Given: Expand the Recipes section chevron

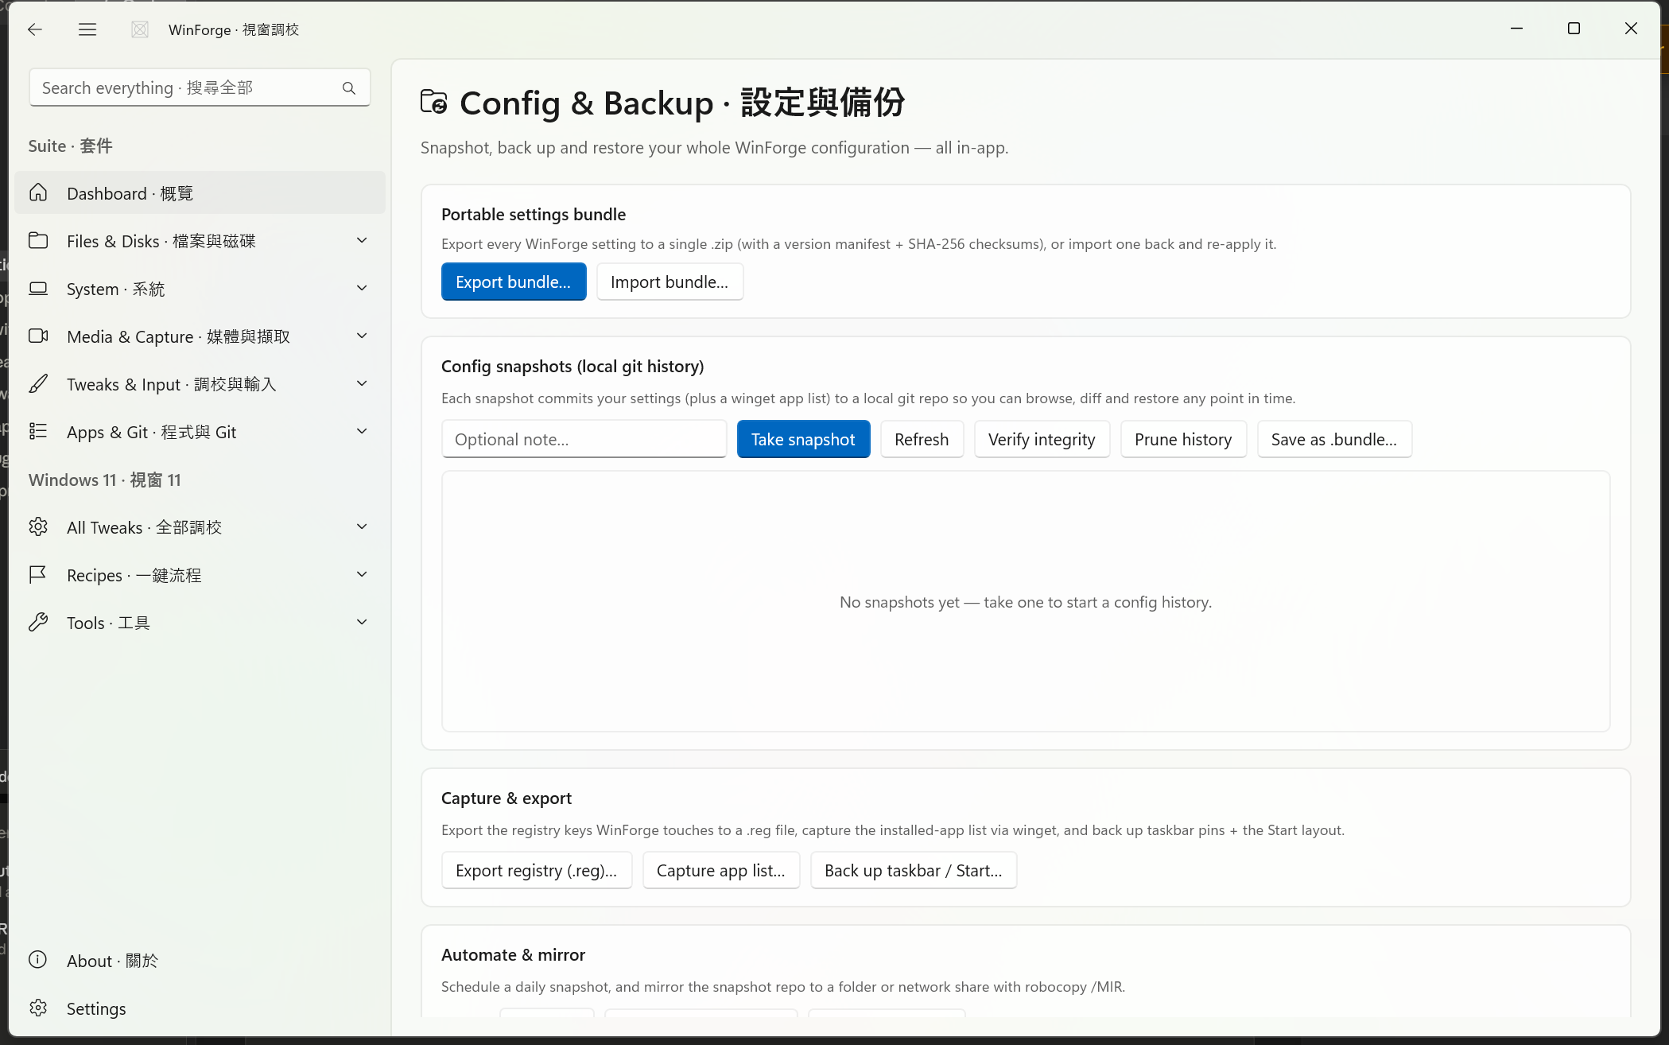Looking at the screenshot, I should coord(362,574).
